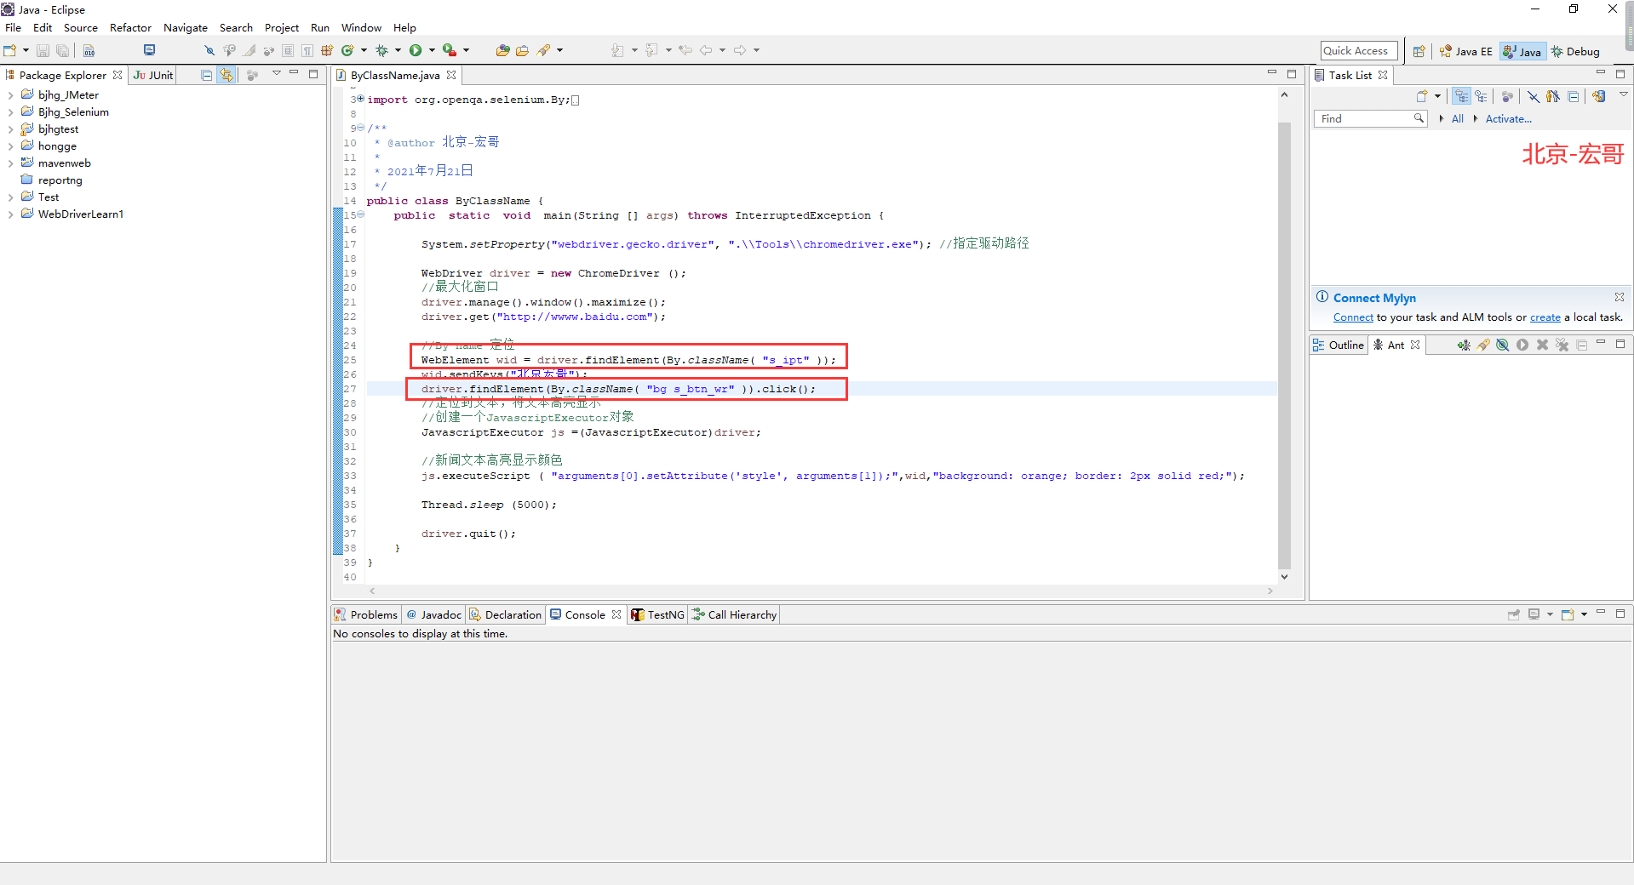
Task: Toggle Hide Internal Targets in Ant view
Action: 1503,345
